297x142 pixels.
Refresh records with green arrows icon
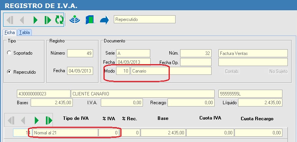tap(59, 20)
